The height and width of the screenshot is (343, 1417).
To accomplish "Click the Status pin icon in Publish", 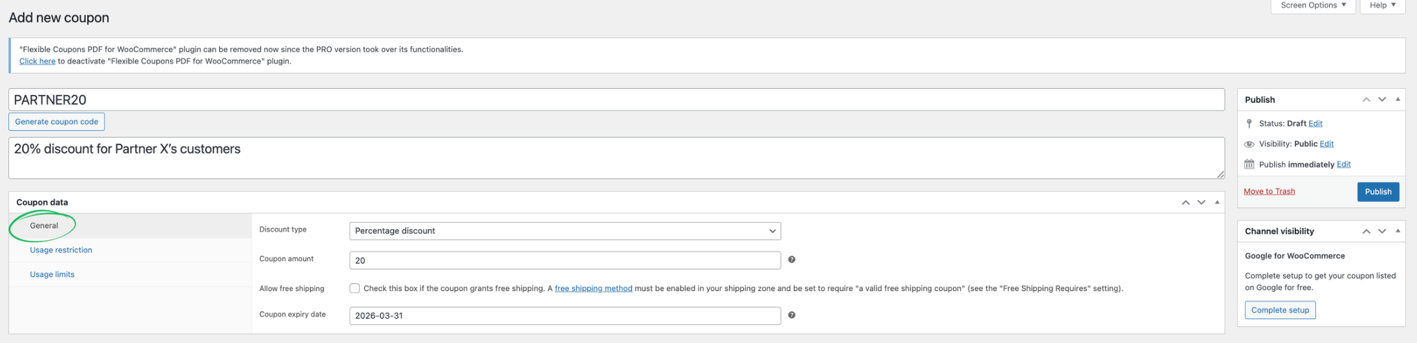I will pyautogui.click(x=1249, y=124).
